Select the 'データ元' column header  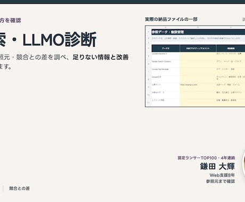point(166,48)
